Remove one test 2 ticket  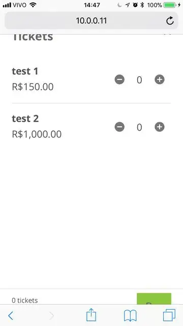click(x=119, y=127)
